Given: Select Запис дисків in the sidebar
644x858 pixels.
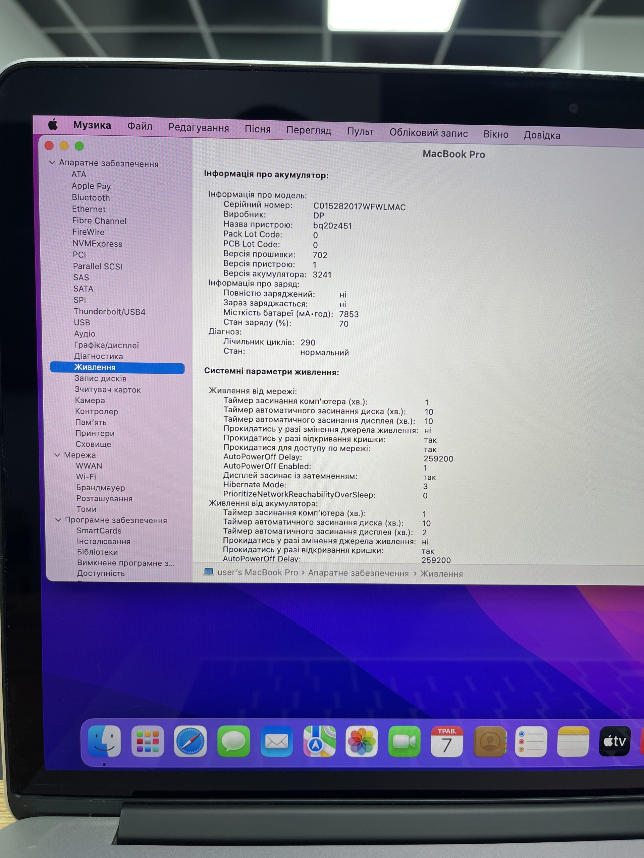Looking at the screenshot, I should (x=101, y=378).
